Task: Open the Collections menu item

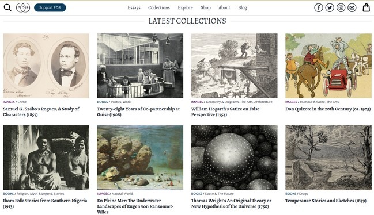Action: click(159, 7)
